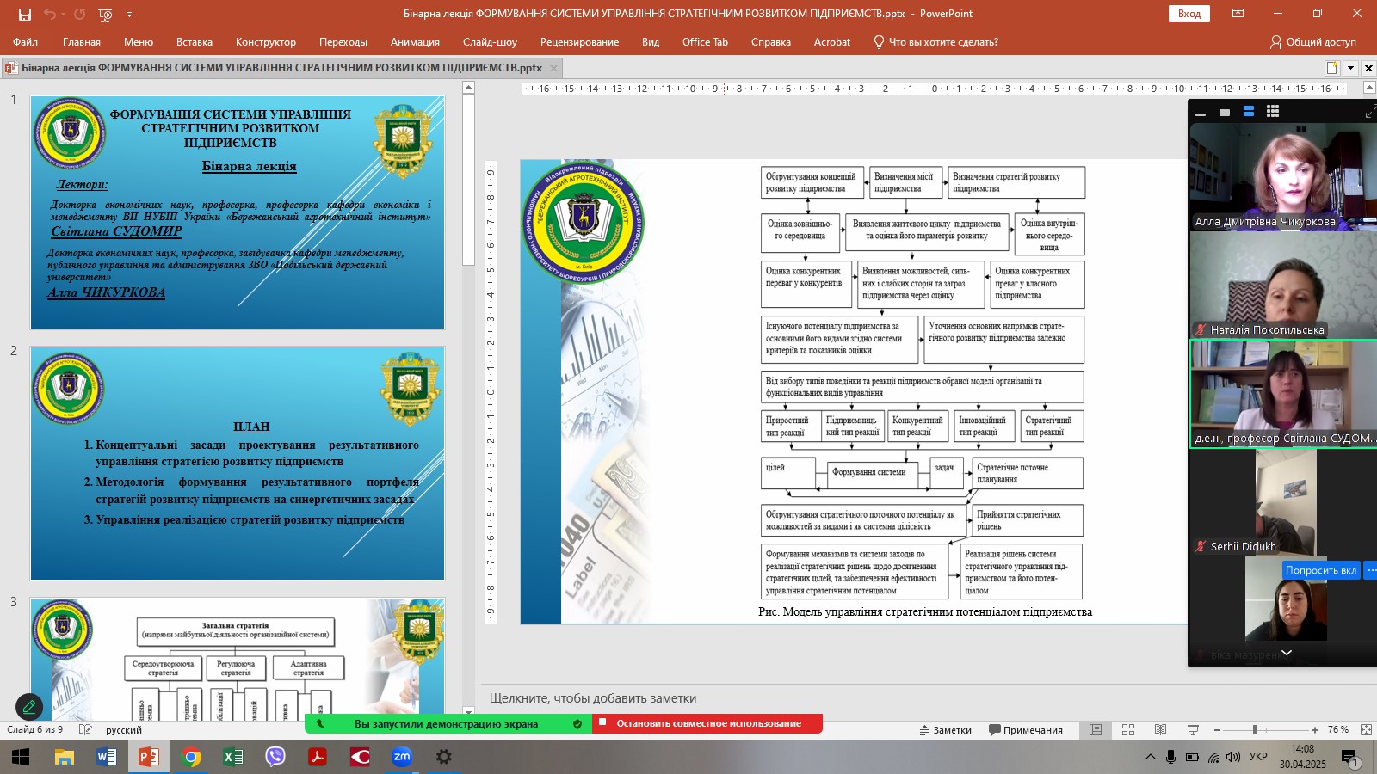This screenshot has height=774, width=1377.
Task: Expand Customize Quick Access Toolbar dropdown
Action: (x=130, y=14)
